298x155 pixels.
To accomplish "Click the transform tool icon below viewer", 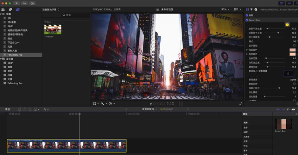I will pyautogui.click(x=94, y=103).
